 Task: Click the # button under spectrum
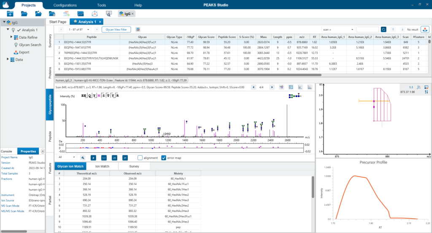point(93,158)
